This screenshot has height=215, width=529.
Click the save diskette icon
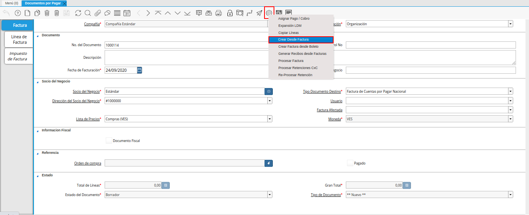click(x=67, y=13)
